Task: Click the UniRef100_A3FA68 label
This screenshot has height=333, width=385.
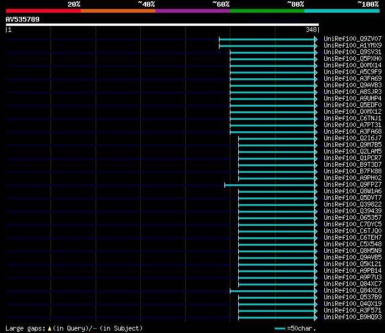Action: (353, 132)
